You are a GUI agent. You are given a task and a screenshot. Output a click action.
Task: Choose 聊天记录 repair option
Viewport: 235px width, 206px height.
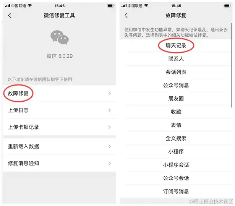pos(176,45)
